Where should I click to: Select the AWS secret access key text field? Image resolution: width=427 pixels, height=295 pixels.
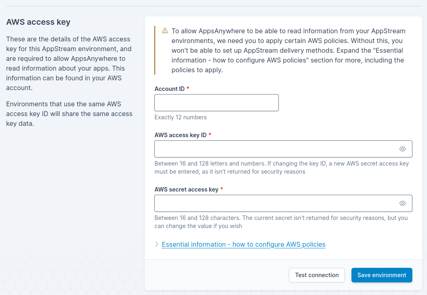tap(274, 203)
